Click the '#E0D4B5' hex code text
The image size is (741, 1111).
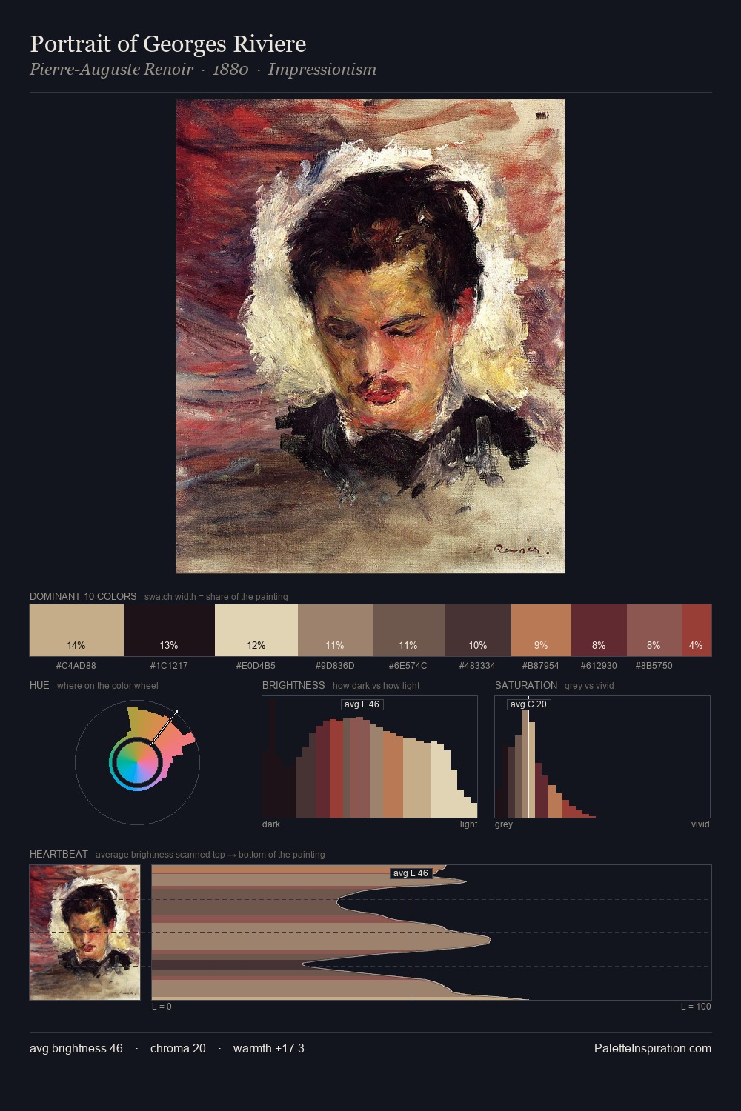(x=256, y=665)
